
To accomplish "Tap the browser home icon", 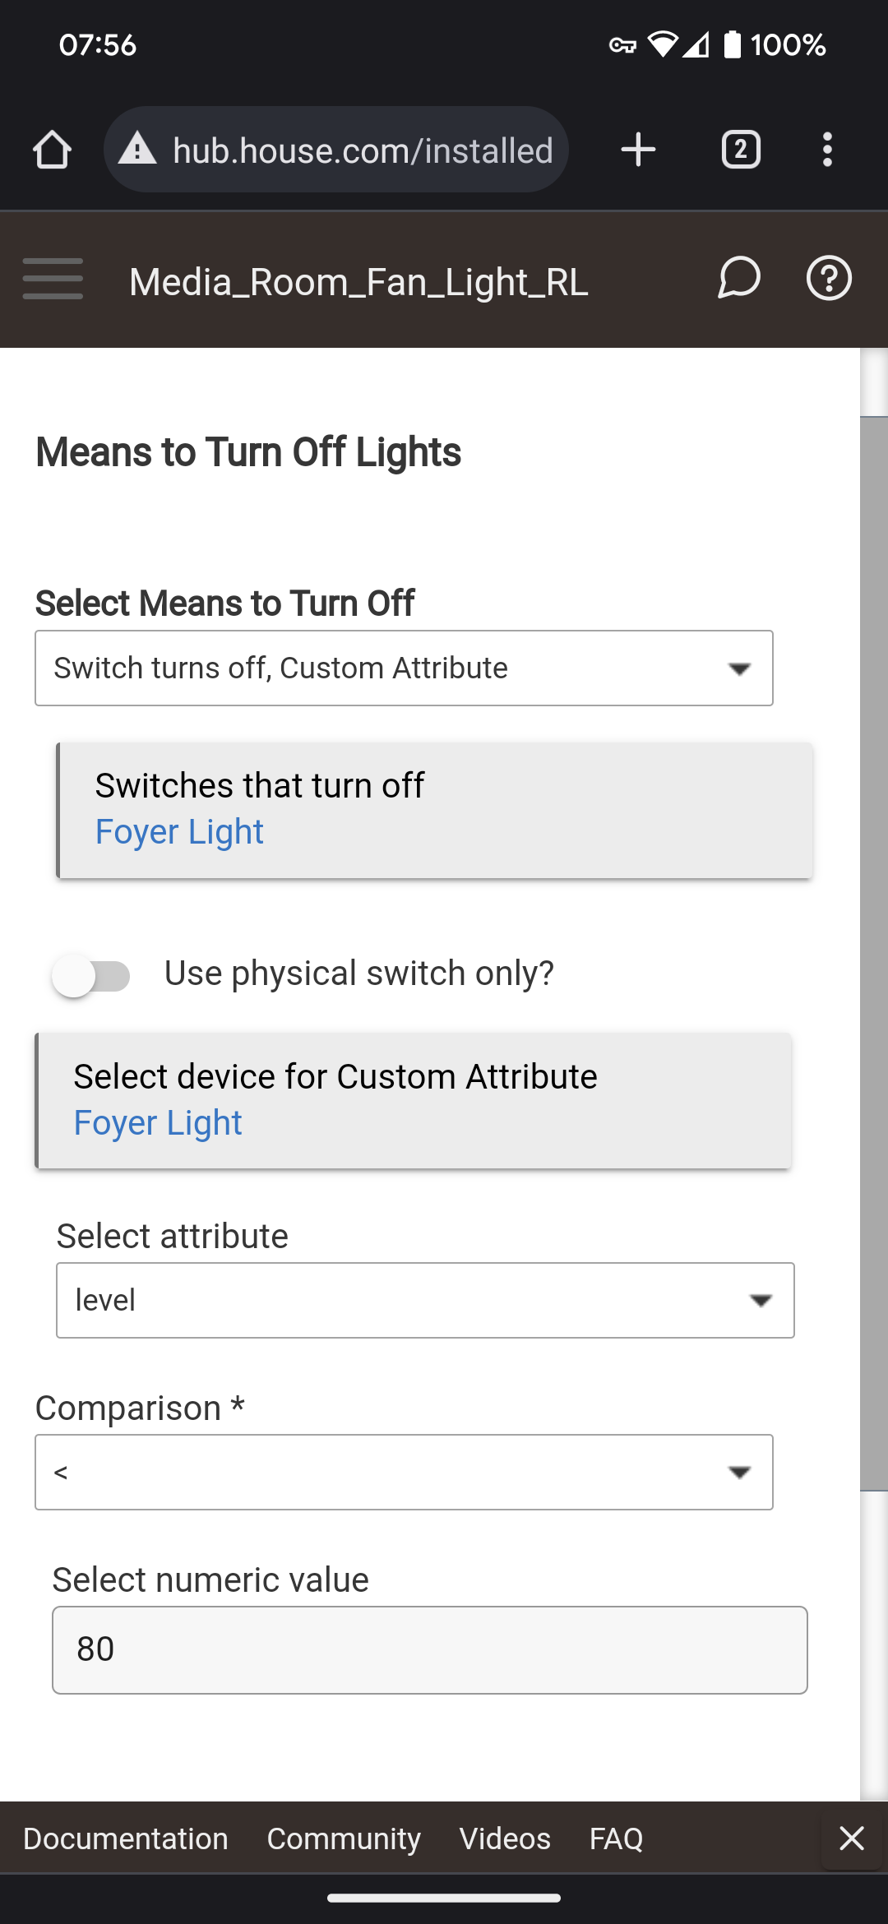I will (x=53, y=149).
